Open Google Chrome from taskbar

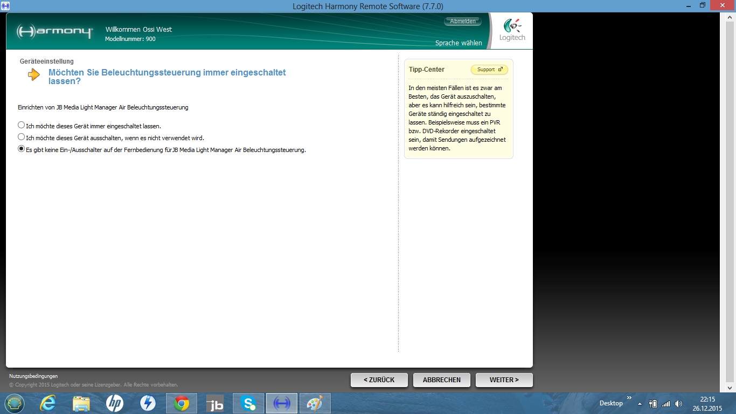[x=182, y=403]
